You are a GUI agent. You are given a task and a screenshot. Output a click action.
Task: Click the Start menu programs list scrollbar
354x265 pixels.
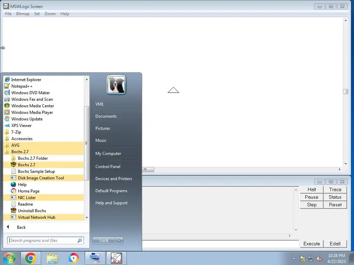pyautogui.click(x=86, y=143)
